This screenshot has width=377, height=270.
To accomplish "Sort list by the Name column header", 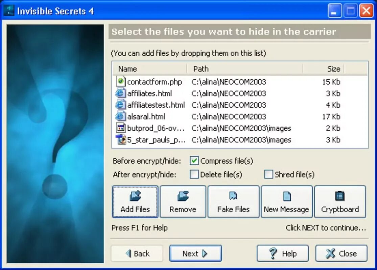I will point(150,69).
